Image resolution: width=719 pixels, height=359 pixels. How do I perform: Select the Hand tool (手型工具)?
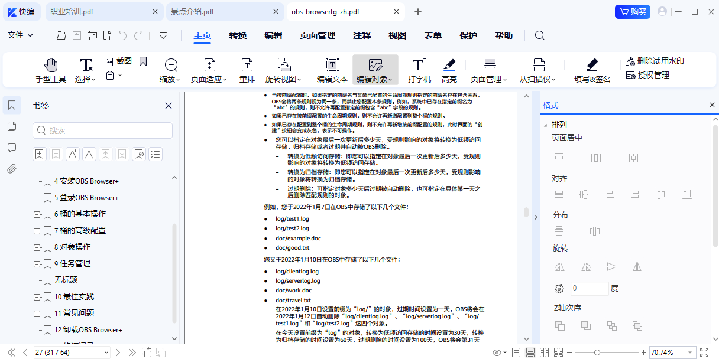click(x=51, y=71)
